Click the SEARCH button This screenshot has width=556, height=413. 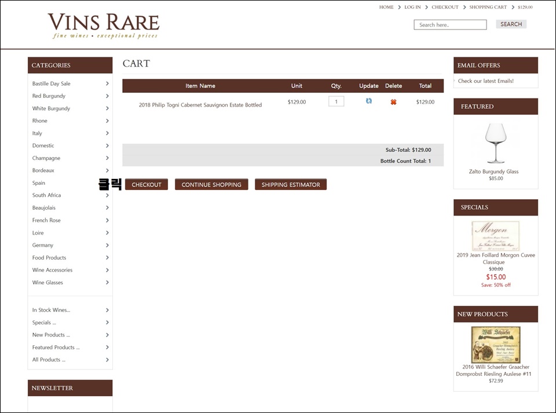(x=511, y=24)
